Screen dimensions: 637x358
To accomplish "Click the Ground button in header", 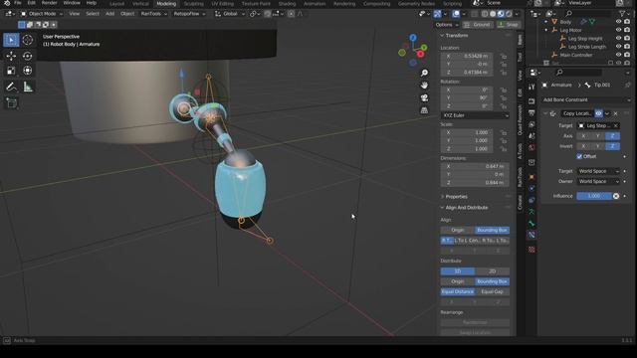I will [x=478, y=25].
